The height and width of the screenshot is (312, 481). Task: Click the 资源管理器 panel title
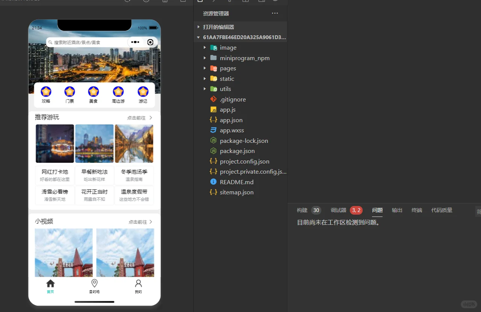click(x=216, y=14)
